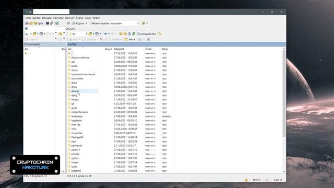Select the logrotate folder
The height and width of the screenshot is (188, 334).
click(77, 121)
